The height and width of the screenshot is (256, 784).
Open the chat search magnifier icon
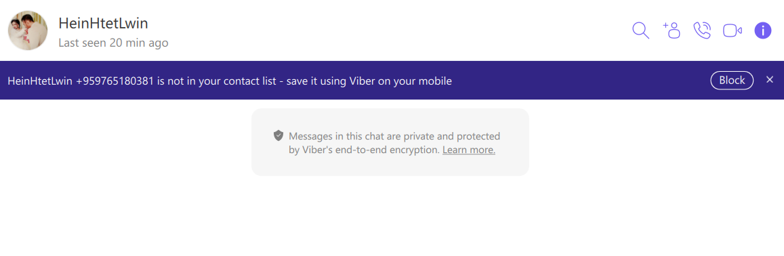pyautogui.click(x=640, y=30)
